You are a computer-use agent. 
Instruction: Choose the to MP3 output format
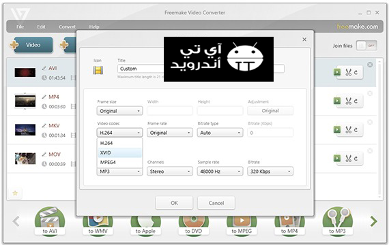(337, 221)
